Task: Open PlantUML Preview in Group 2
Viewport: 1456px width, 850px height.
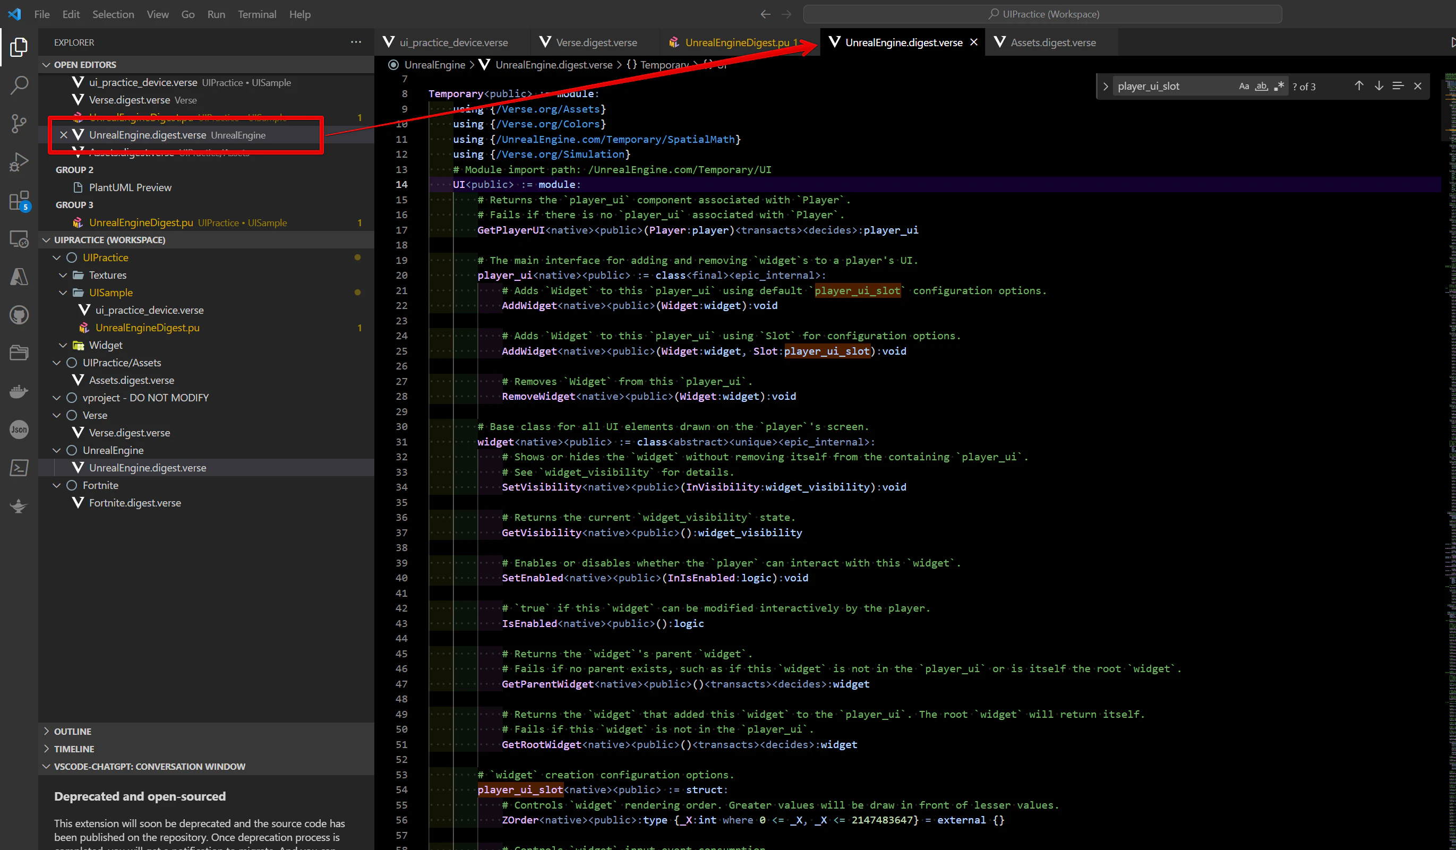Action: (130, 187)
